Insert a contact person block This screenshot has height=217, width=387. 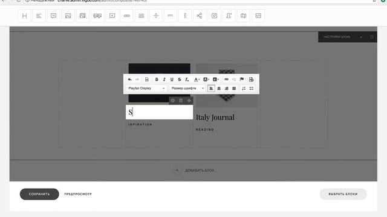pyautogui.click(x=229, y=16)
